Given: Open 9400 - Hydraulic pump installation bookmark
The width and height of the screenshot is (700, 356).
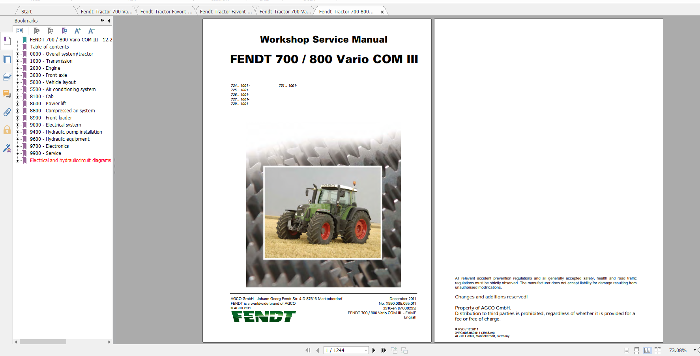Looking at the screenshot, I should point(66,132).
